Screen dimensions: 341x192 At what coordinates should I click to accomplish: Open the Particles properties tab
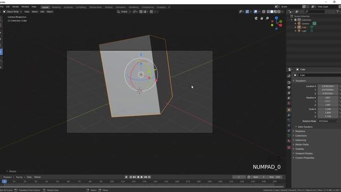pyautogui.click(x=289, y=120)
